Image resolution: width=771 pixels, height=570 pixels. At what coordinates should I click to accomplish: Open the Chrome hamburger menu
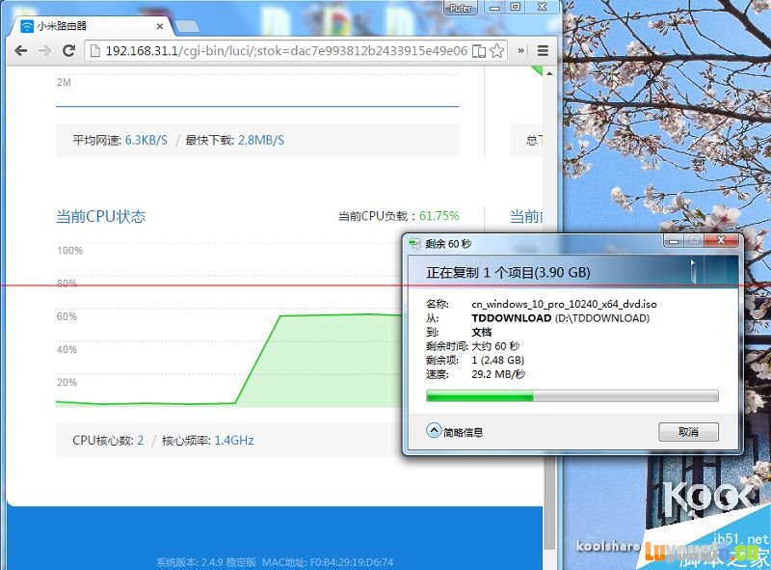click(543, 51)
